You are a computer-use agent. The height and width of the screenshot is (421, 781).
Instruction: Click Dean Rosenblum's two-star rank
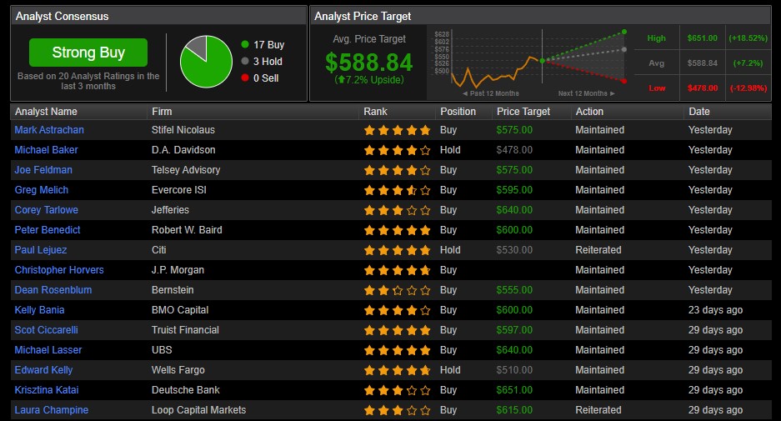(x=397, y=290)
